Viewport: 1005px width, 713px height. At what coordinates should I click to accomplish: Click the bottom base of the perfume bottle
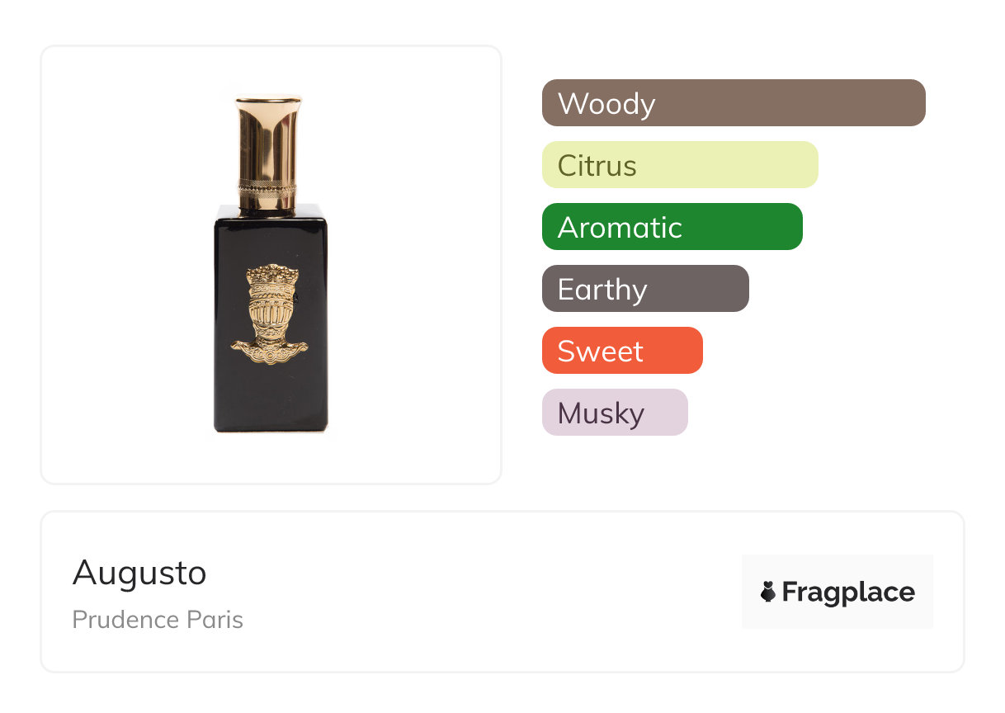click(x=271, y=427)
